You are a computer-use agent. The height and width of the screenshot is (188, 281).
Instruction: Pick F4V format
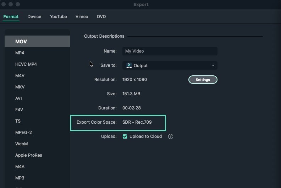point(37,110)
